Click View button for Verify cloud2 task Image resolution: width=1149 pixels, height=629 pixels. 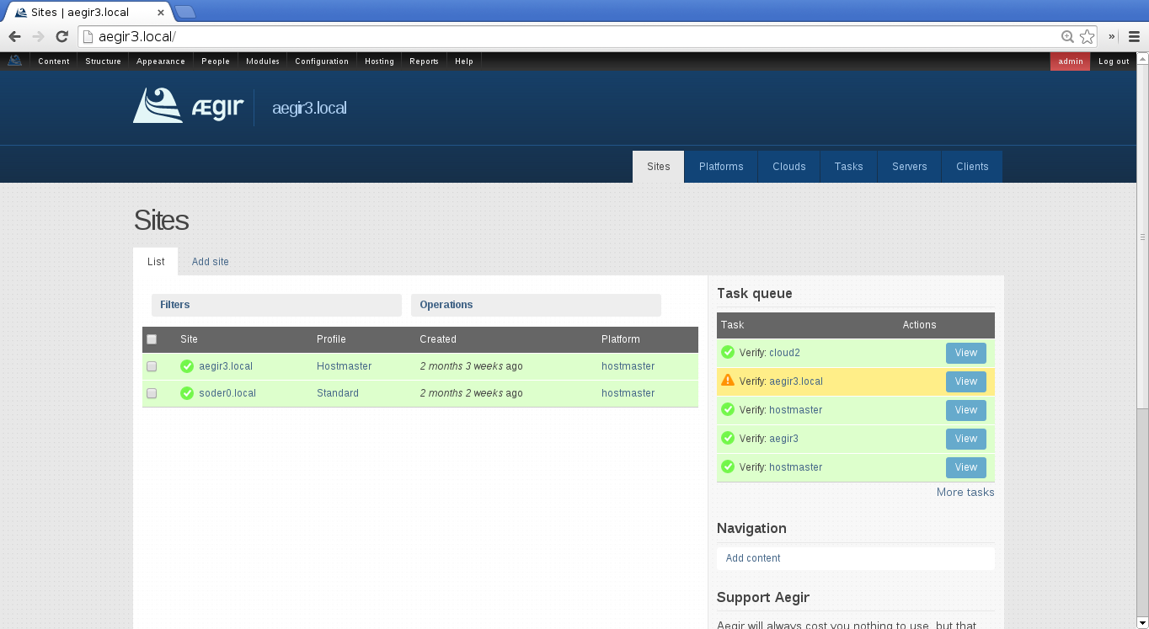[965, 353]
